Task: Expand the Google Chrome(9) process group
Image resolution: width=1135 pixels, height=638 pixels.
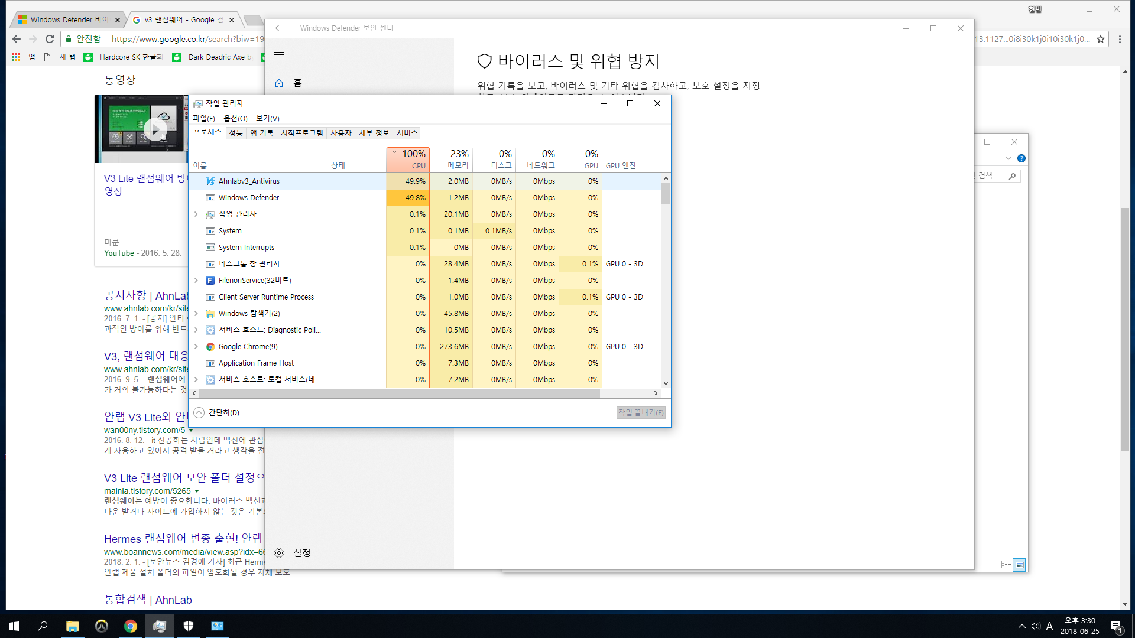Action: (196, 347)
